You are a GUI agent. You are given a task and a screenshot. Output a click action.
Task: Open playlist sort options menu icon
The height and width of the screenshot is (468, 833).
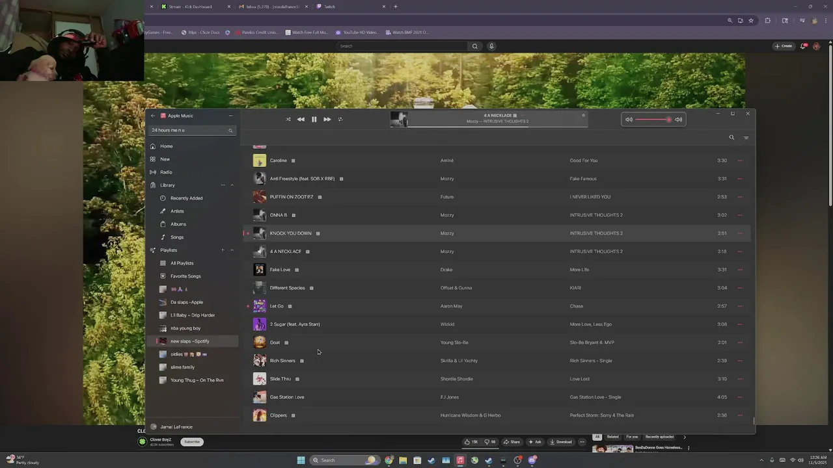click(746, 137)
